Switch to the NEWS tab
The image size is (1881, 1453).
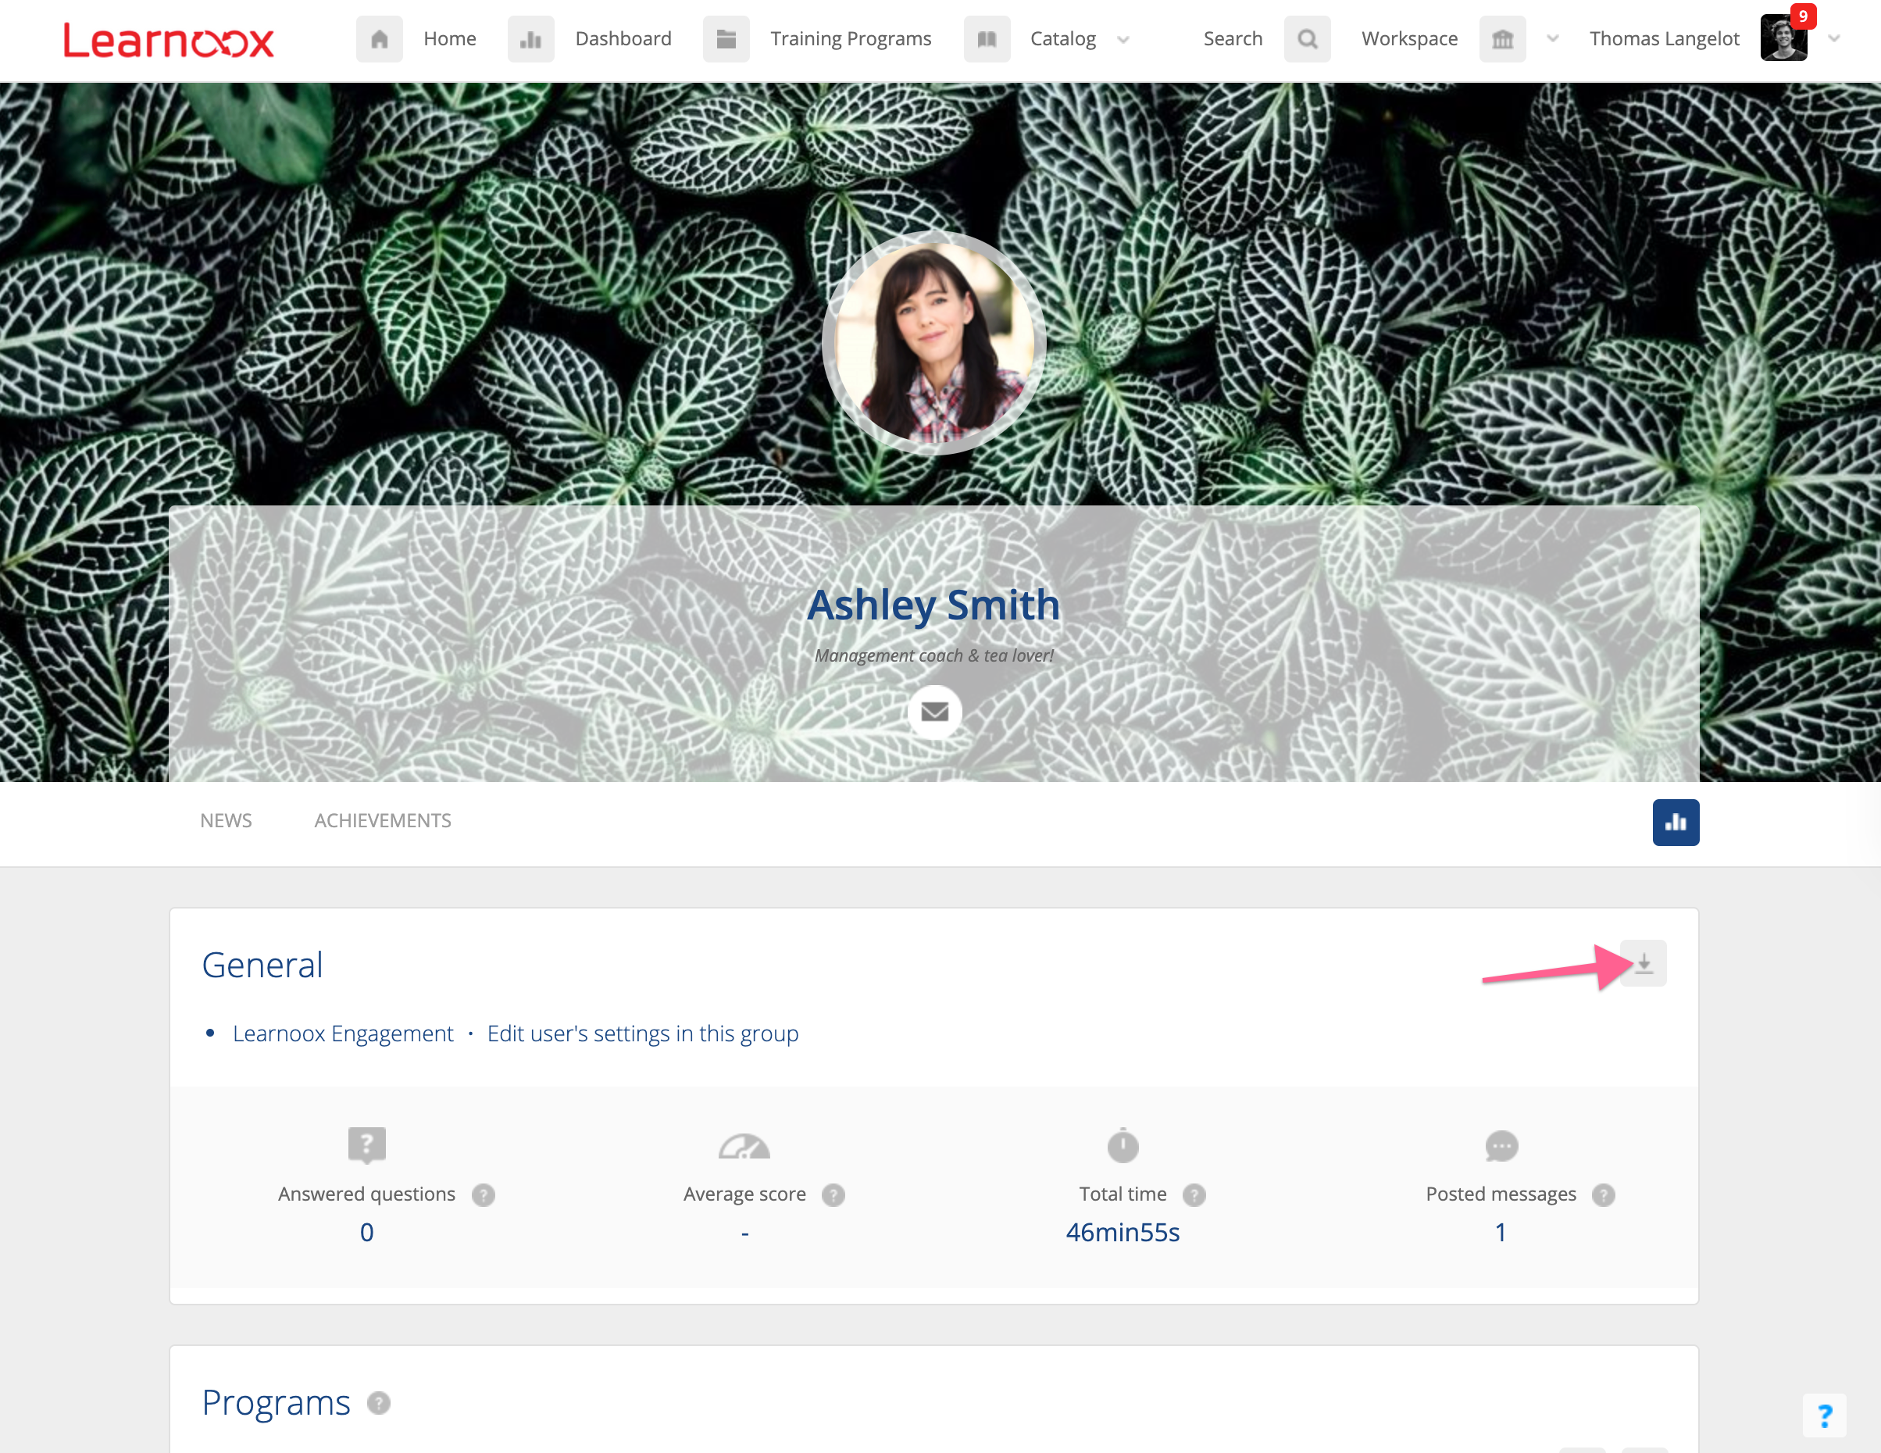[x=226, y=821]
